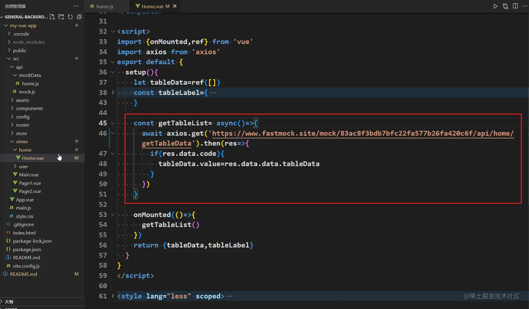
Task: Unfold the tableLabel object at line 38
Action: pos(113,92)
